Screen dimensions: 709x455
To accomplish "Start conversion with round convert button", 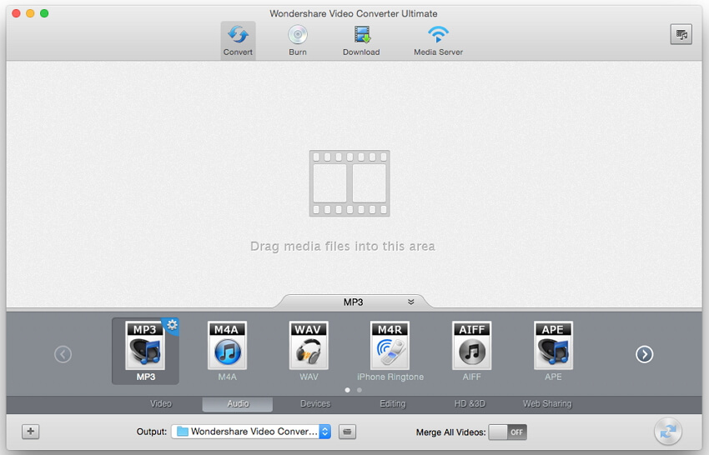I will point(668,432).
